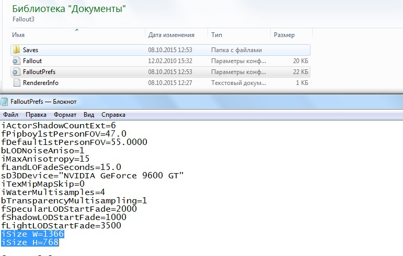
Task: Select the Fallout file name
Action: coord(32,61)
